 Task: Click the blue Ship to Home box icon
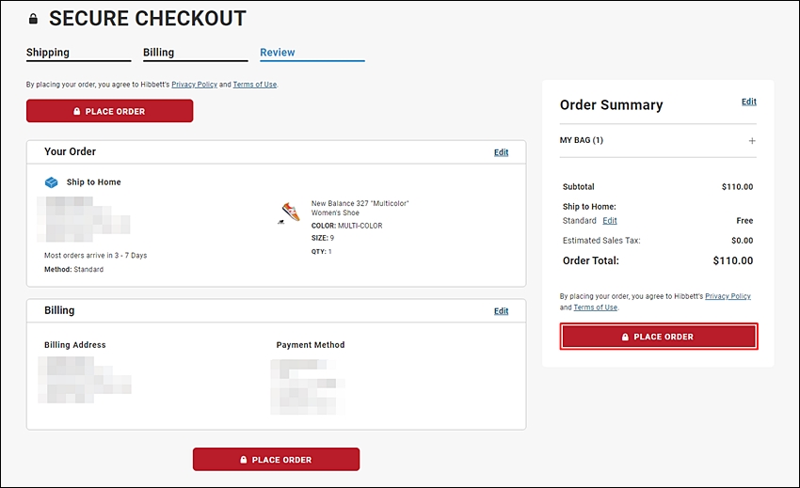[x=52, y=182]
